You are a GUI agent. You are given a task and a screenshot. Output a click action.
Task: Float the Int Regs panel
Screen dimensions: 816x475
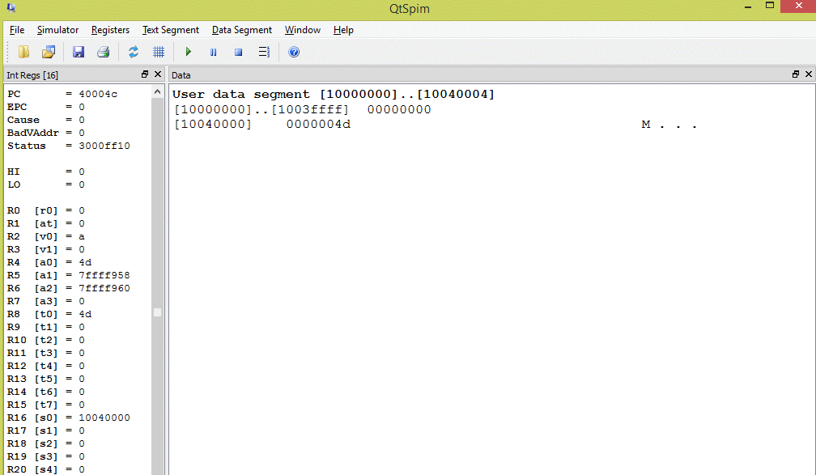pyautogui.click(x=145, y=74)
